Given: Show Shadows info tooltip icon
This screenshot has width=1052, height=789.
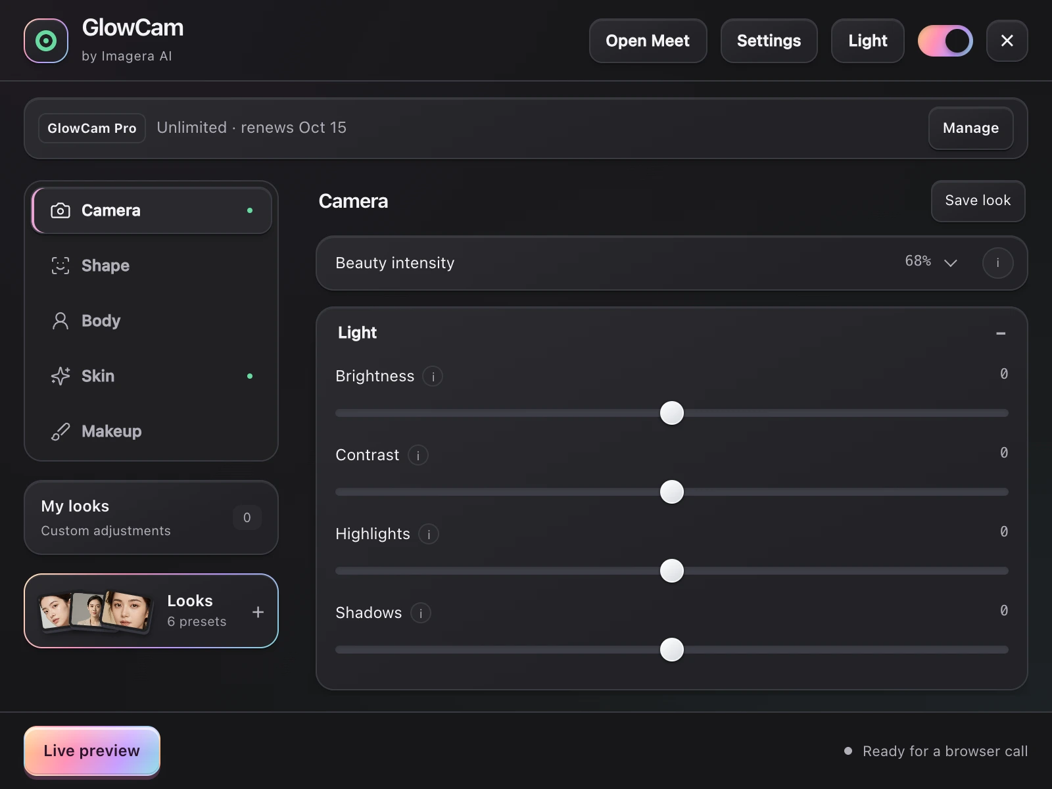Looking at the screenshot, I should coord(421,613).
